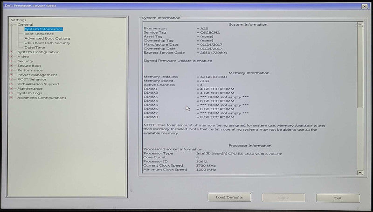
Task: Expand the System Logs node
Action: [11, 93]
